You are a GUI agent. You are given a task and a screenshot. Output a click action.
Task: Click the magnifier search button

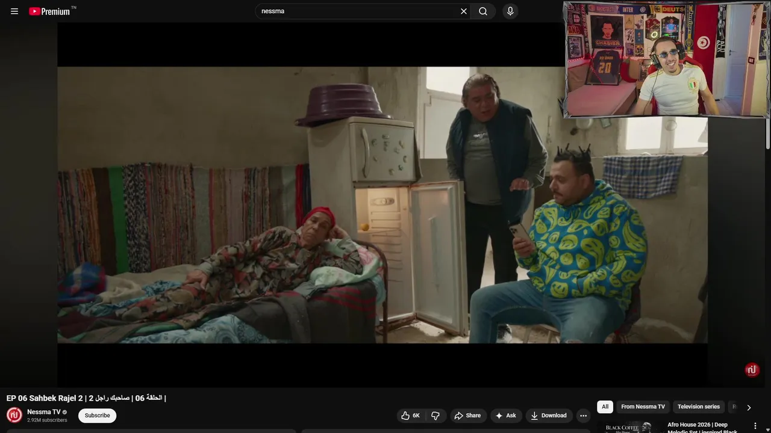(x=483, y=11)
